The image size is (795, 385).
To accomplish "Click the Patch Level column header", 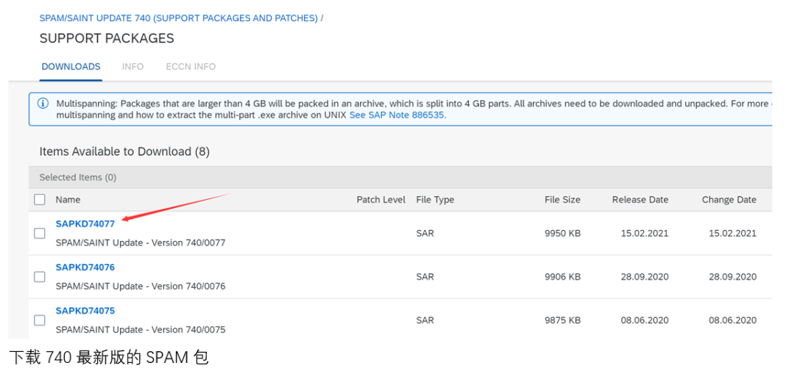I will point(381,199).
